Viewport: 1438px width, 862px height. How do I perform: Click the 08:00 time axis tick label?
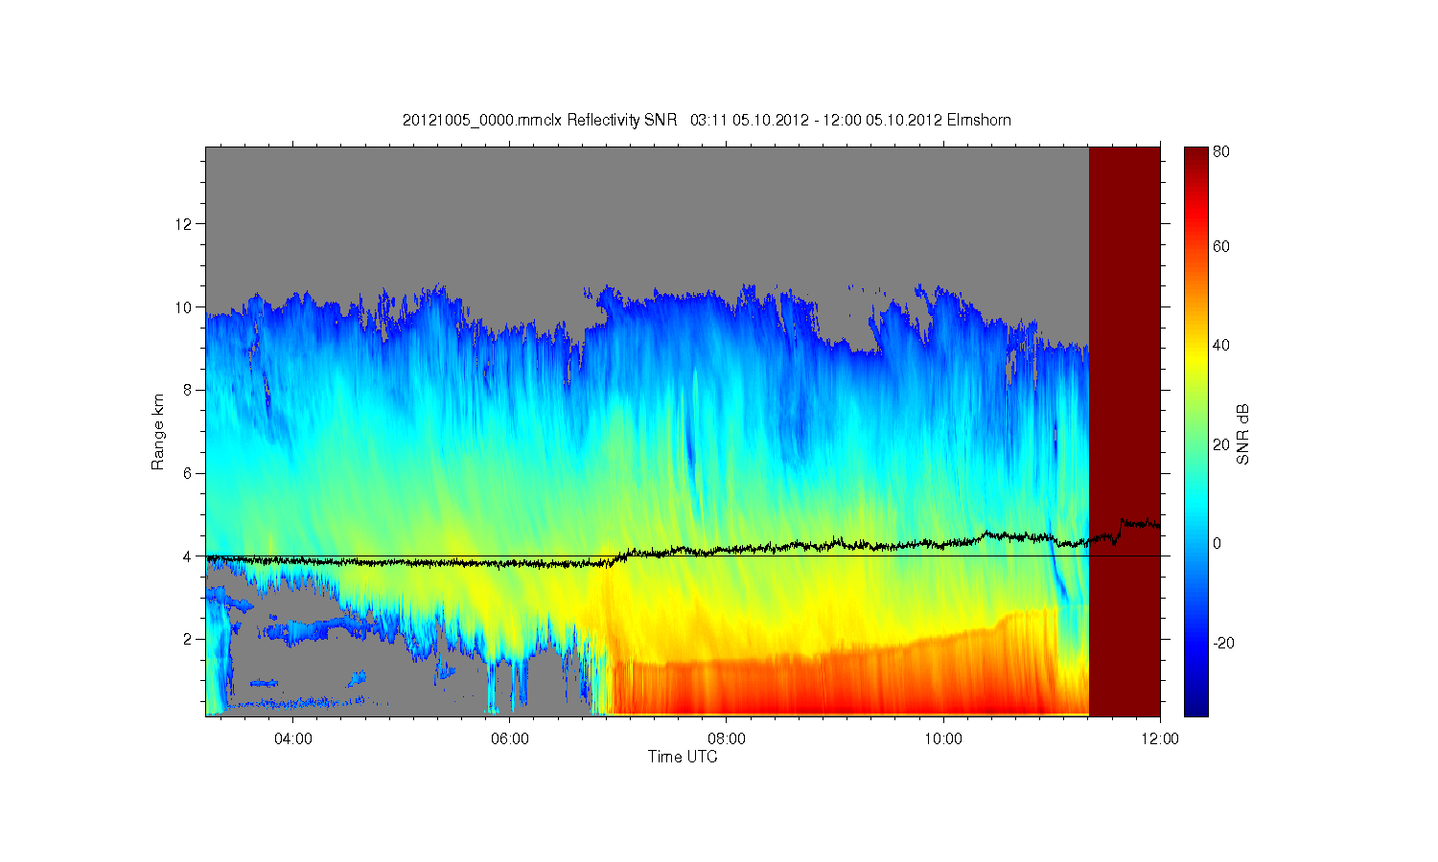[727, 738]
